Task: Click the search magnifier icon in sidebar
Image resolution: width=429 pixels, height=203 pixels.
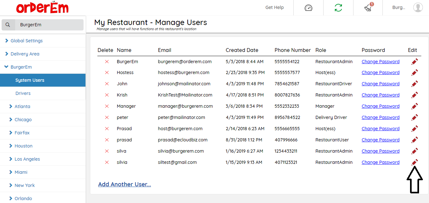Action: point(8,25)
